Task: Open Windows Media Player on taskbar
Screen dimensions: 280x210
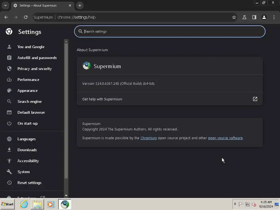Action: pyautogui.click(x=51, y=204)
